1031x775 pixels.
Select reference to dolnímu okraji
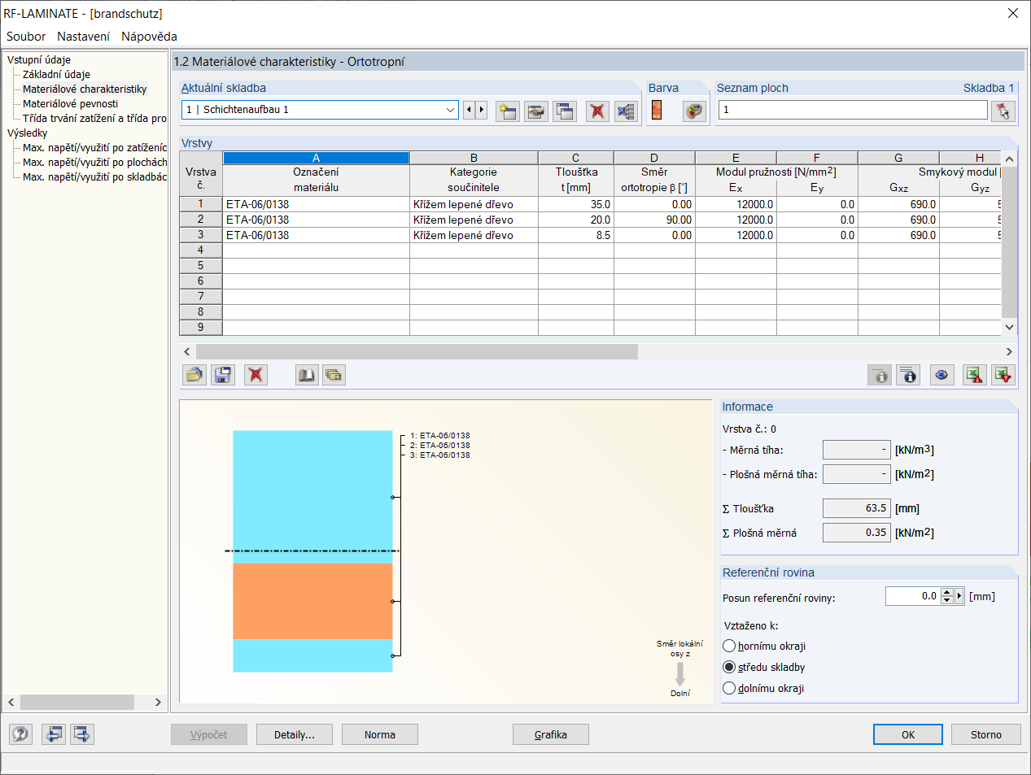(x=729, y=688)
